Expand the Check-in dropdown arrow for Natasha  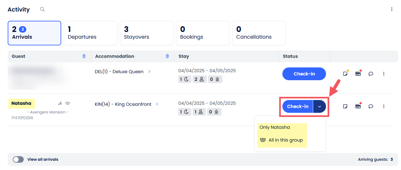click(x=319, y=106)
